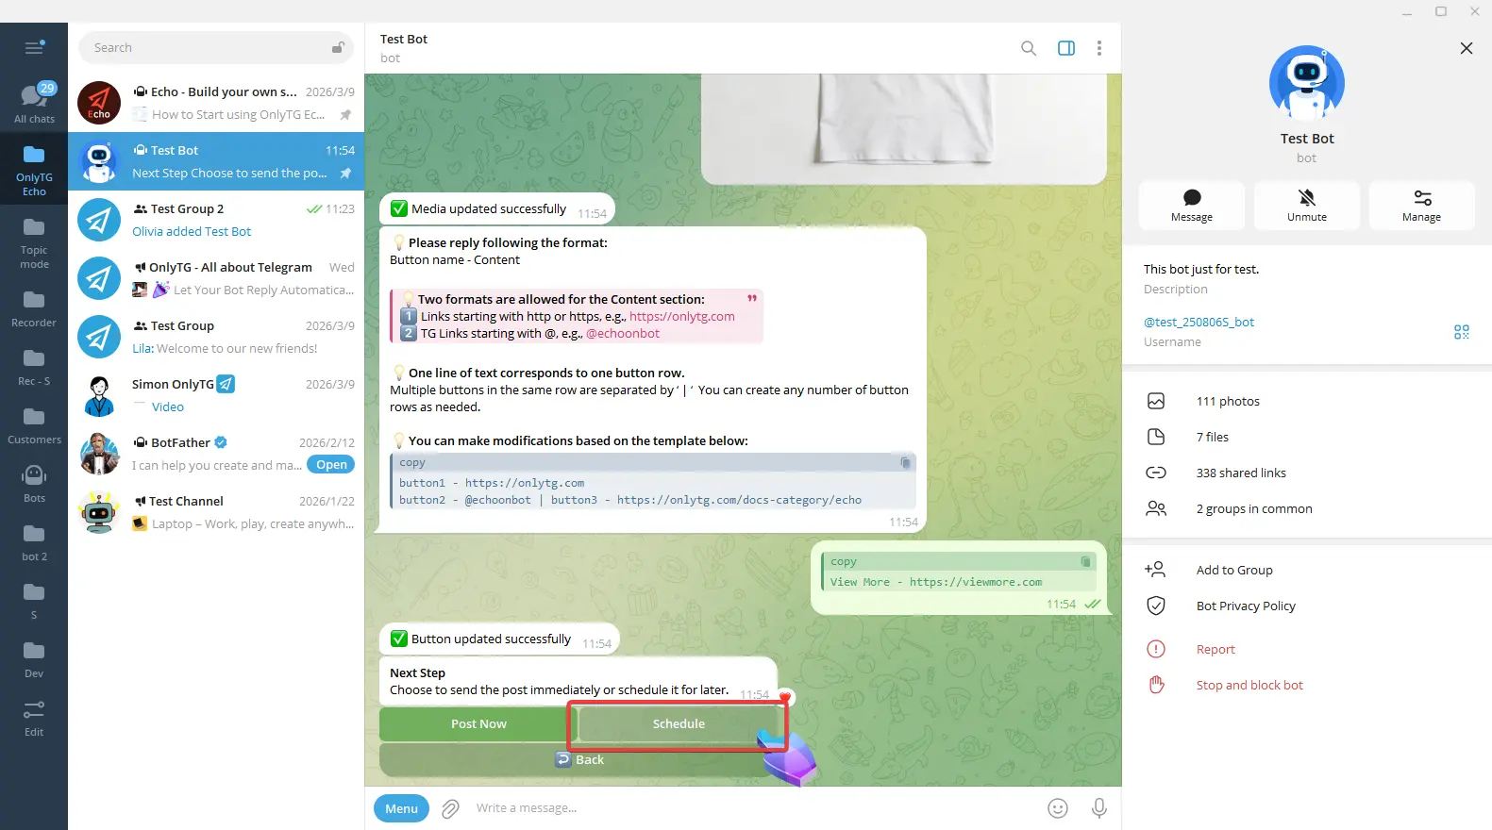Open the https://onlytg.com example link
The width and height of the screenshot is (1492, 830).
pos(681,317)
